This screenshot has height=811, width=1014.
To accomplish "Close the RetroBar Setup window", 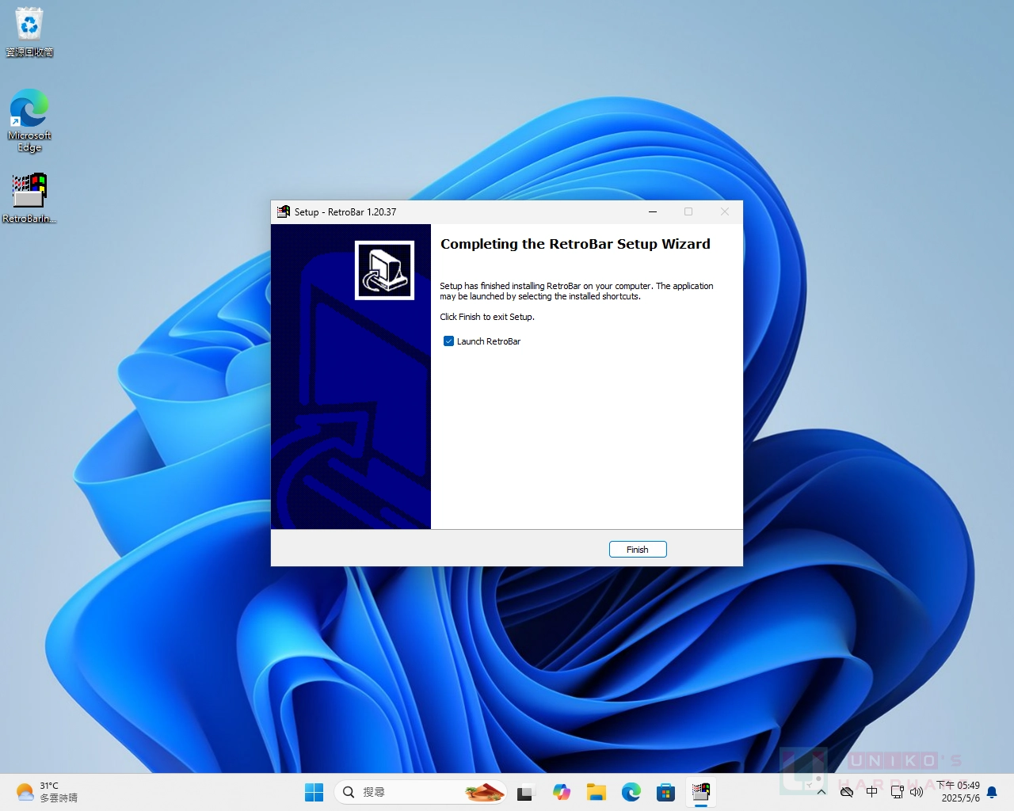I will tap(725, 211).
